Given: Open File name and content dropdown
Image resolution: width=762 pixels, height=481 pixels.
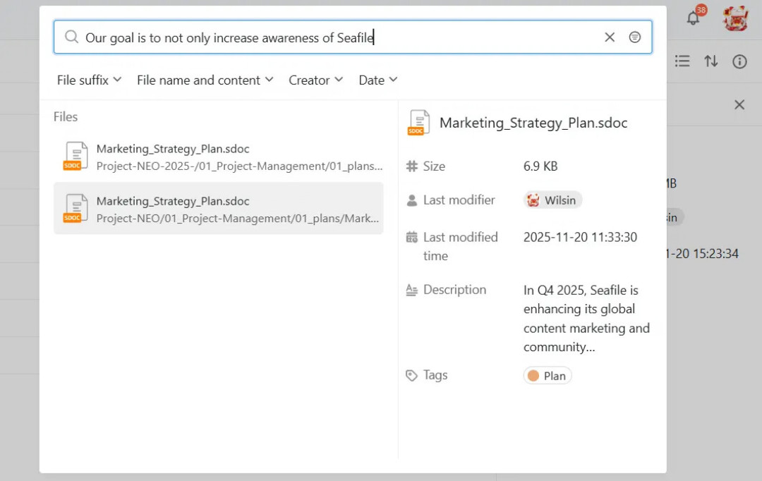Looking at the screenshot, I should (x=205, y=80).
